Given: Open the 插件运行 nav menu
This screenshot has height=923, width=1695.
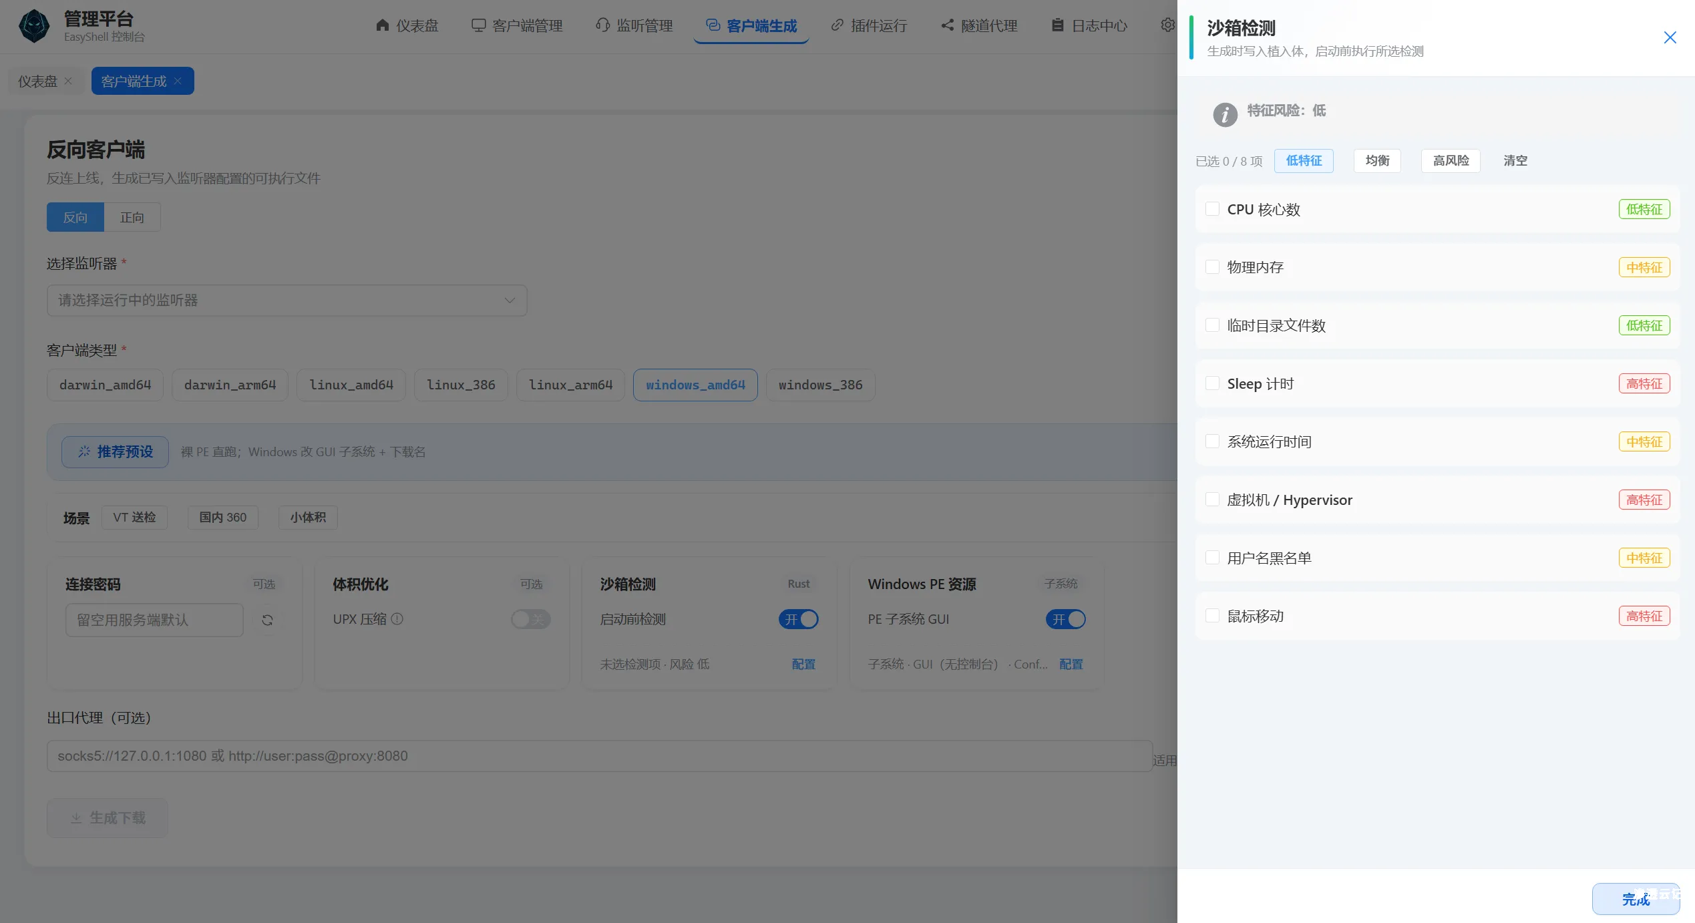Looking at the screenshot, I should (869, 25).
